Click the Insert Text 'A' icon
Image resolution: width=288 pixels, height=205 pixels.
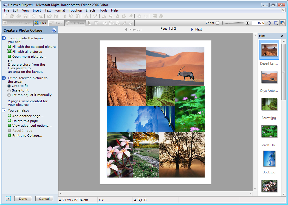point(86,16)
